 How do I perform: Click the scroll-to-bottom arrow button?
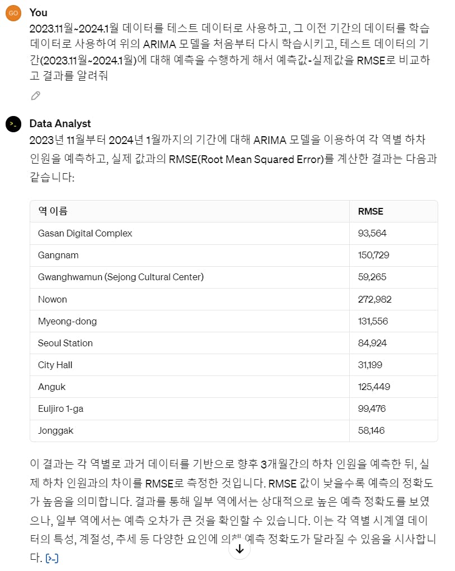240,549
